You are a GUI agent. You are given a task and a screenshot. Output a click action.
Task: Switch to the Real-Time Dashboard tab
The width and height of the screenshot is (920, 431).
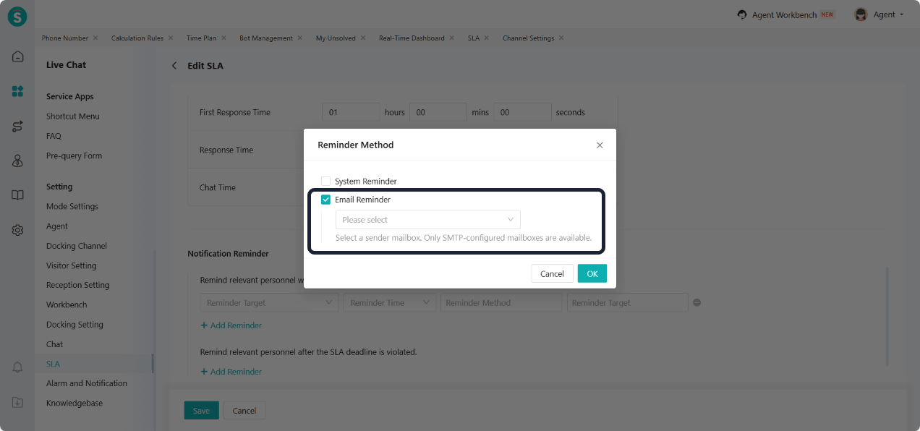412,38
